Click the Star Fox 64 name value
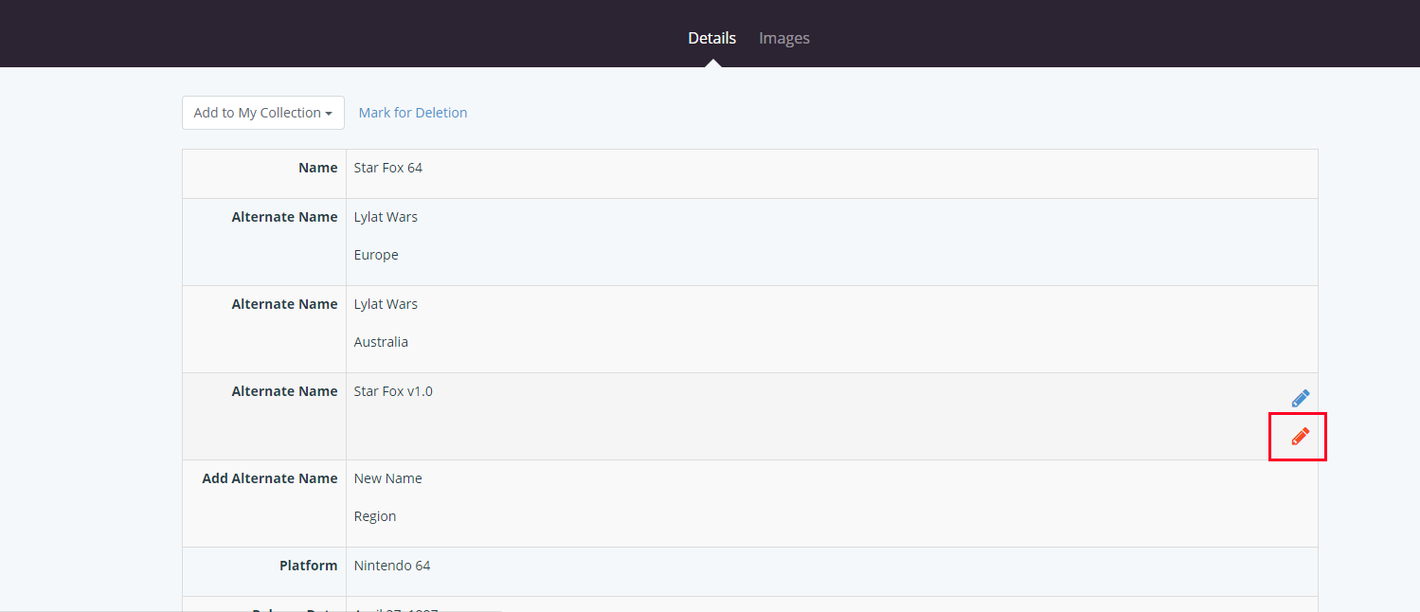The image size is (1420, 612). coord(388,168)
